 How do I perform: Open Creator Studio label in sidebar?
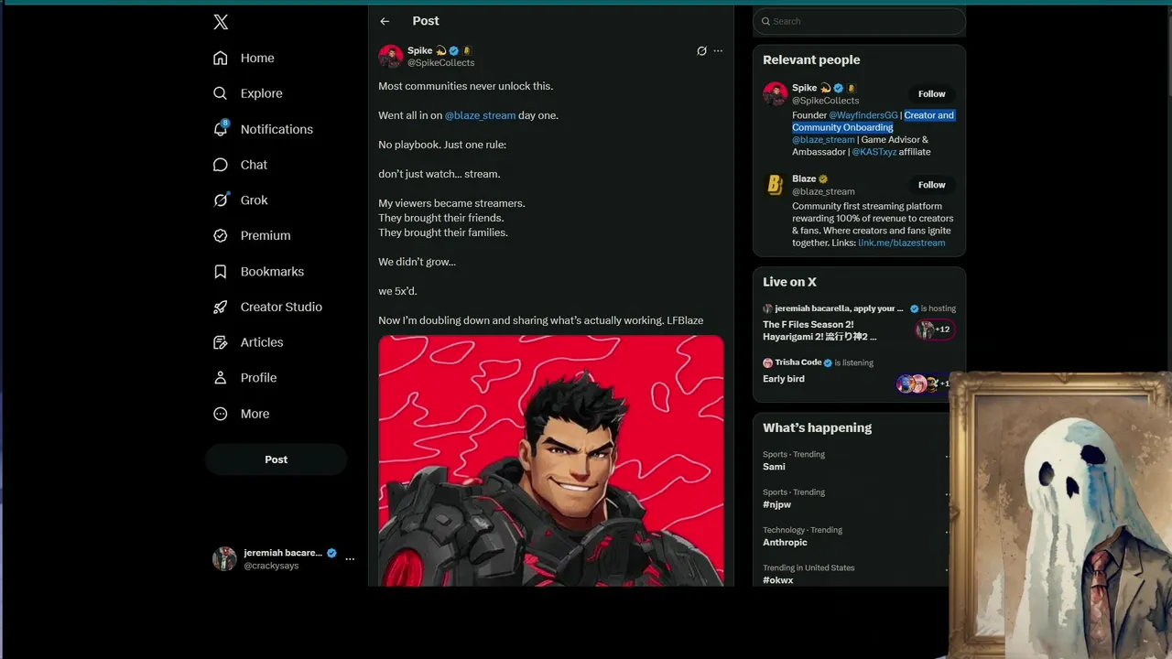point(281,307)
